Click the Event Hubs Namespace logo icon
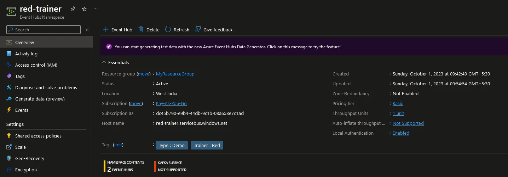Viewport: 508px width, 177px height. 11,12
